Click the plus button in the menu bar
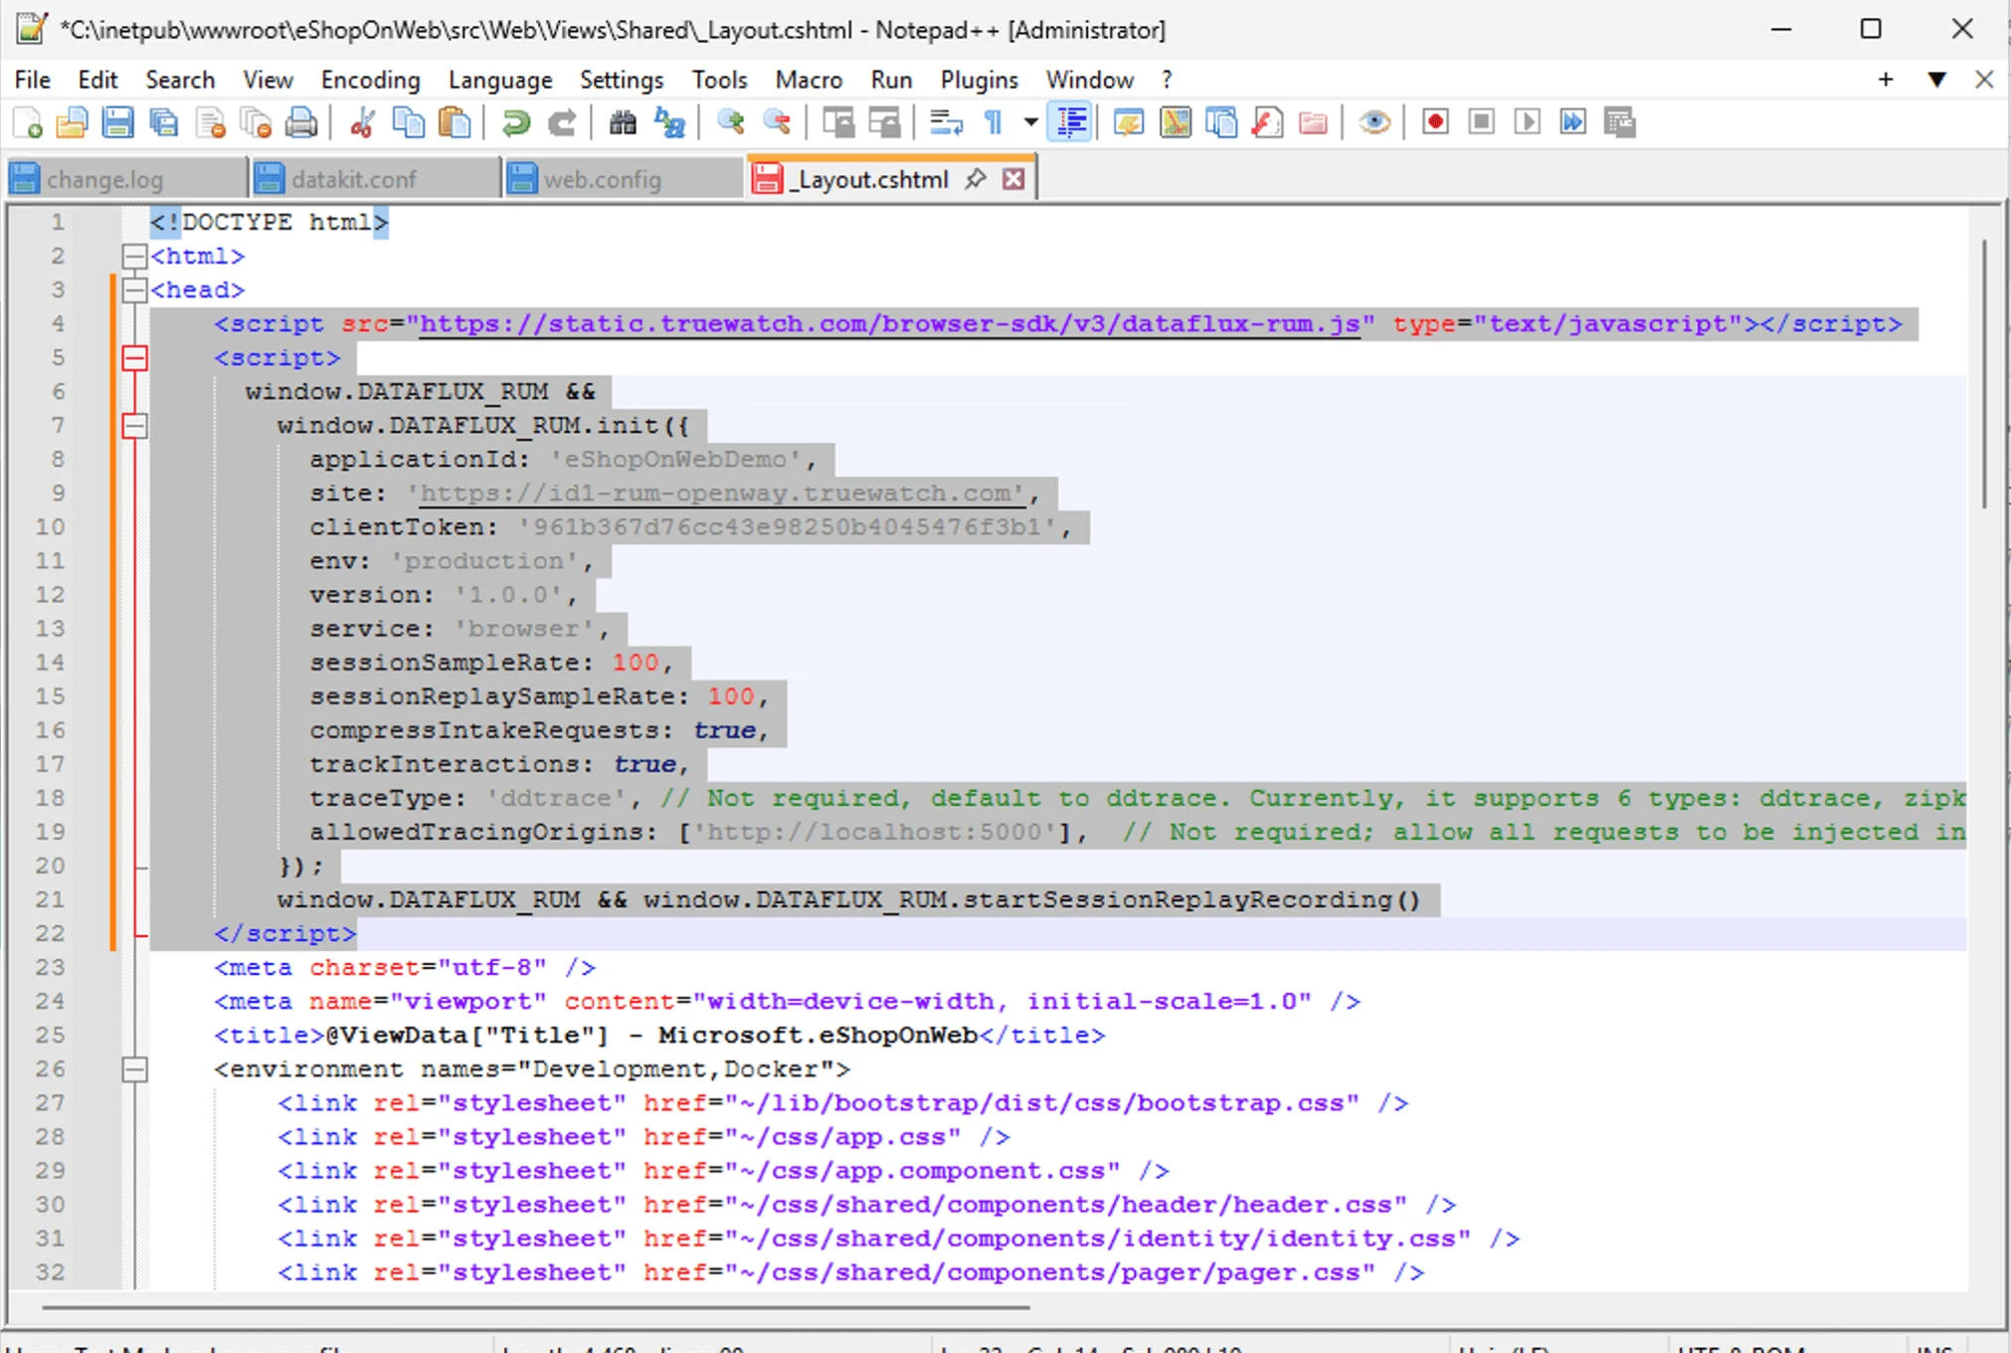Viewport: 2011px width, 1353px height. coord(1886,80)
